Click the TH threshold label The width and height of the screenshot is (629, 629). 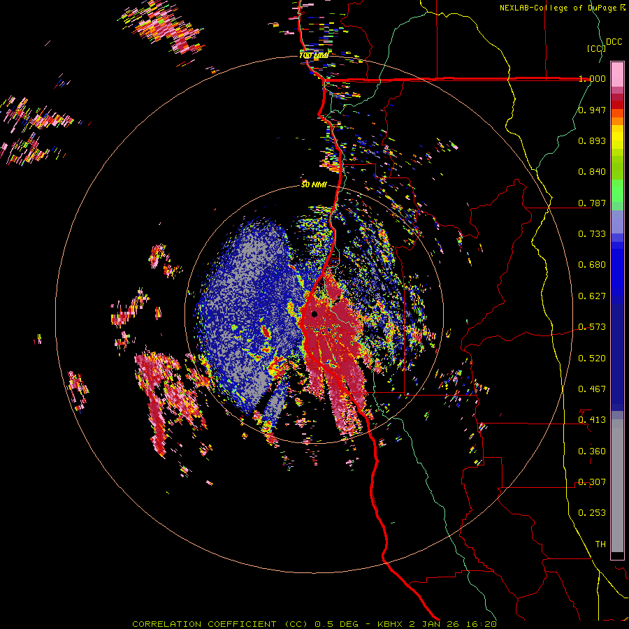tap(600, 544)
